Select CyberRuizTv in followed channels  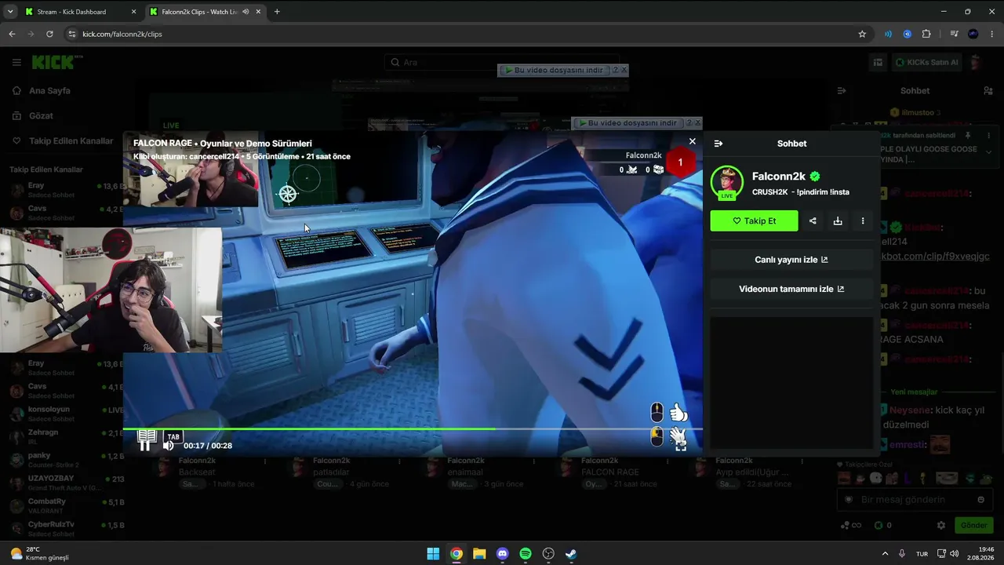tap(66, 528)
